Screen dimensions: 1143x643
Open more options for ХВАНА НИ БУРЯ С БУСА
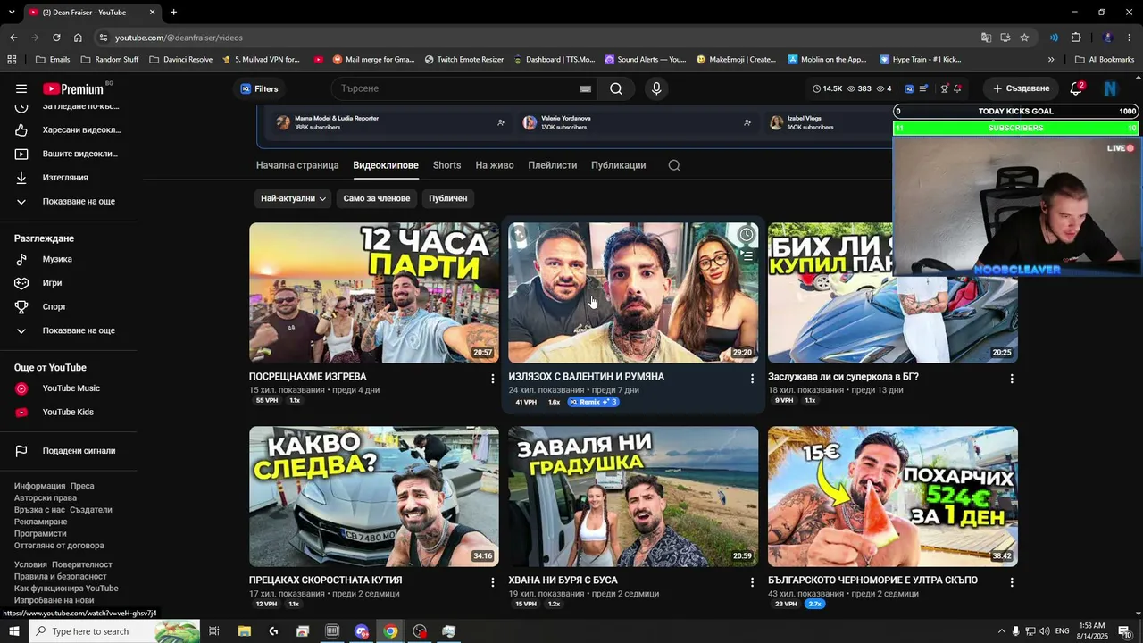click(752, 582)
